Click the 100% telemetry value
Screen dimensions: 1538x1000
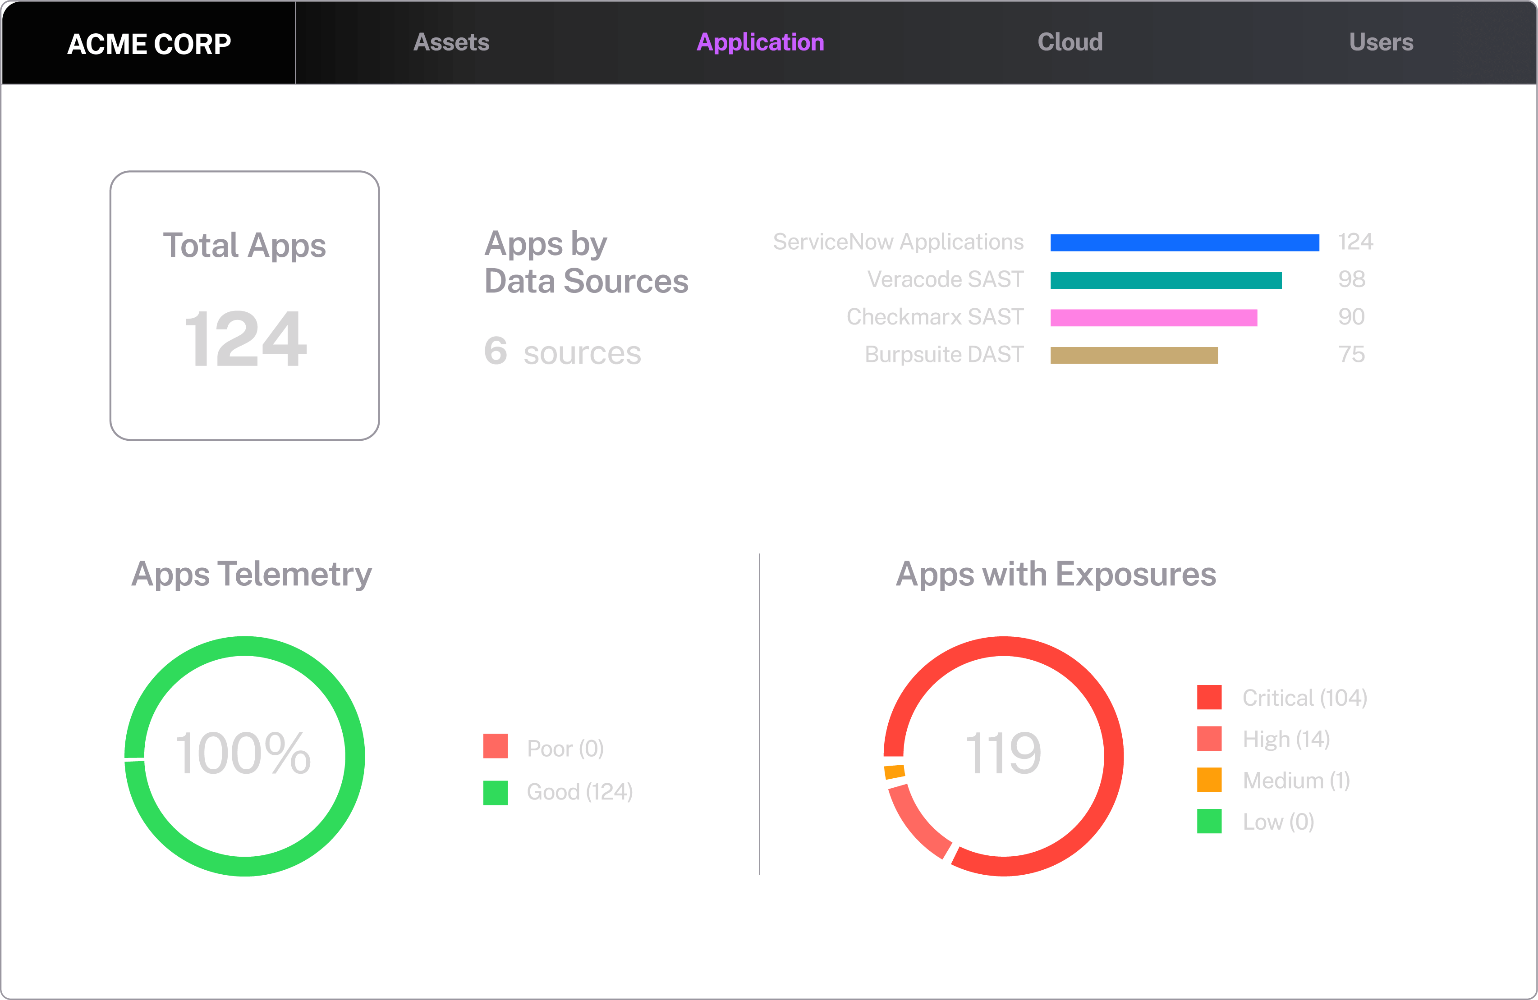pyautogui.click(x=243, y=753)
